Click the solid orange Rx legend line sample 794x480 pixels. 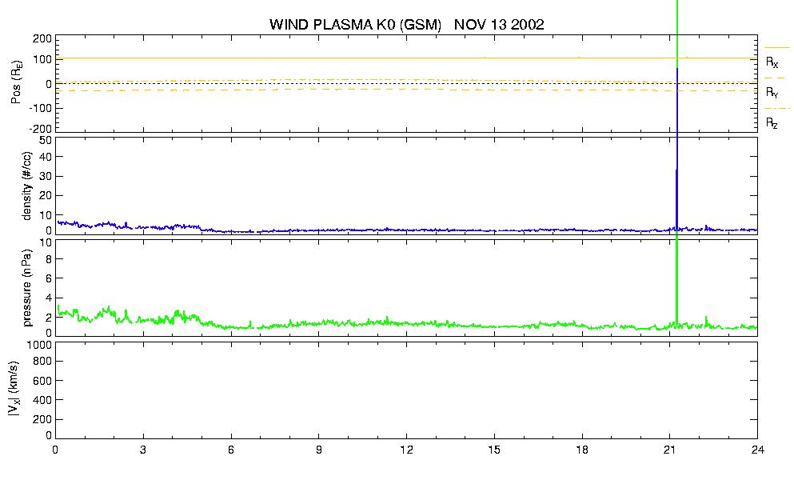[776, 48]
